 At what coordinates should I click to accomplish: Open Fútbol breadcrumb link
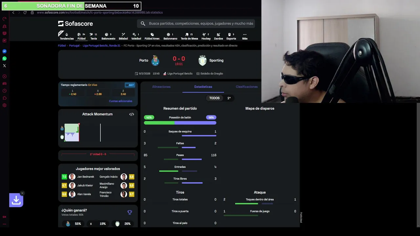pyautogui.click(x=62, y=46)
